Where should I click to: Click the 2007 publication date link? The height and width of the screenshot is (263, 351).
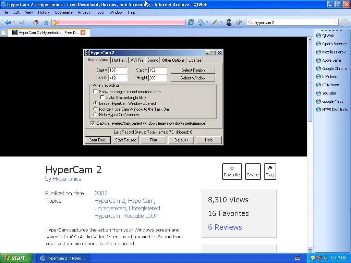pyautogui.click(x=101, y=193)
